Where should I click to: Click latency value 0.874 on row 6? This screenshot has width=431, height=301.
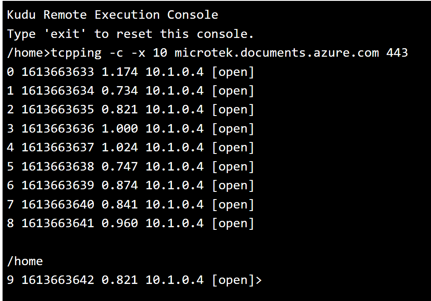(x=119, y=185)
